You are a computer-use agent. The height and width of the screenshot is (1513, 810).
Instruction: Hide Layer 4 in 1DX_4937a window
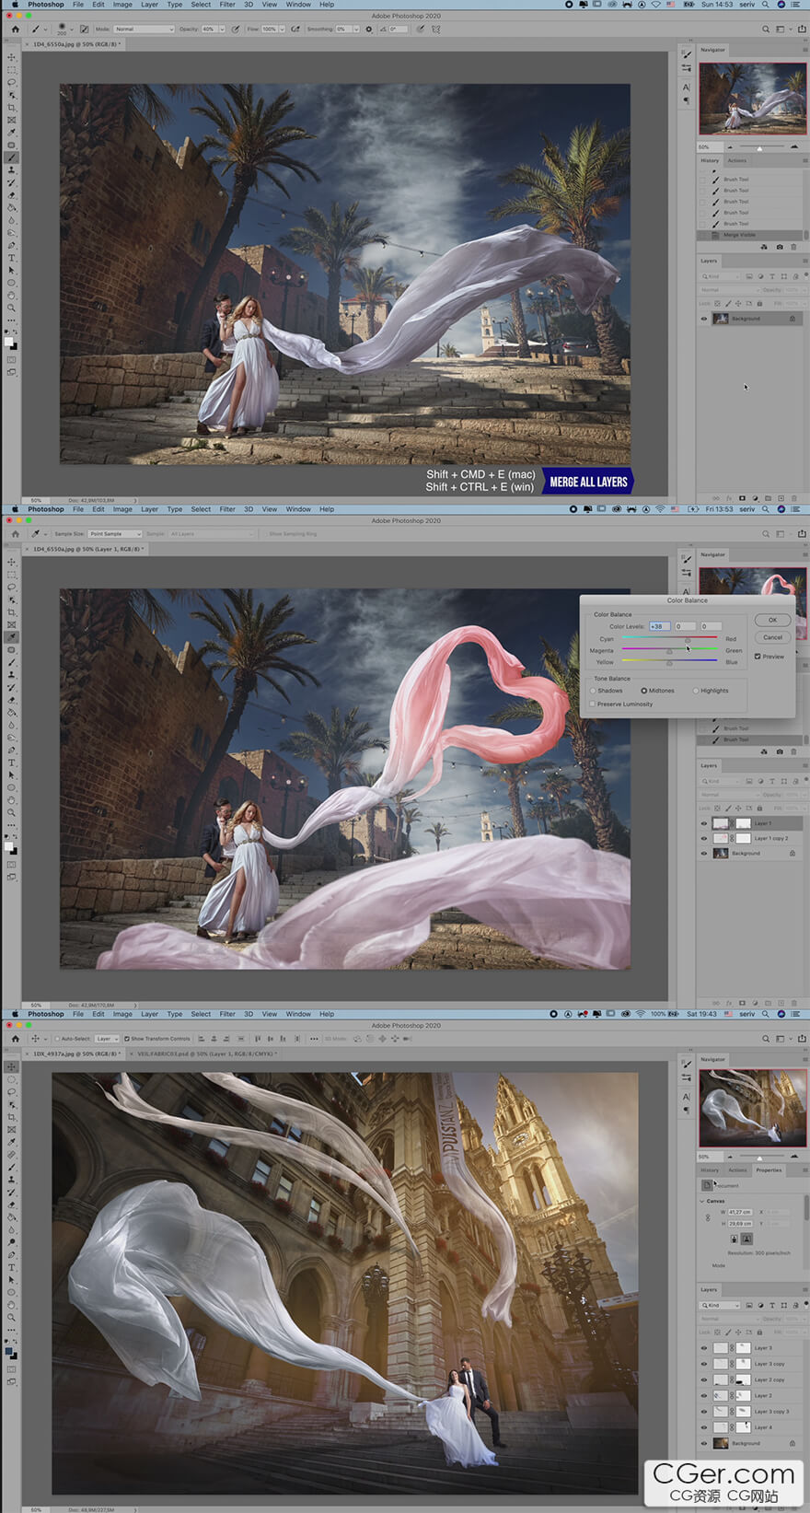coord(704,1427)
